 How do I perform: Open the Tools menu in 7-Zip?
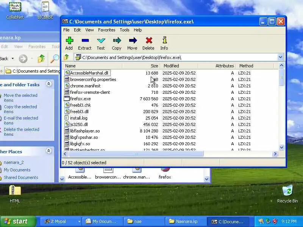(125, 30)
